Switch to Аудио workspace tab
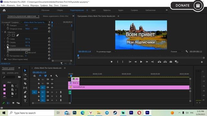Viewport: 207px width, 116px height. coord(121,10)
